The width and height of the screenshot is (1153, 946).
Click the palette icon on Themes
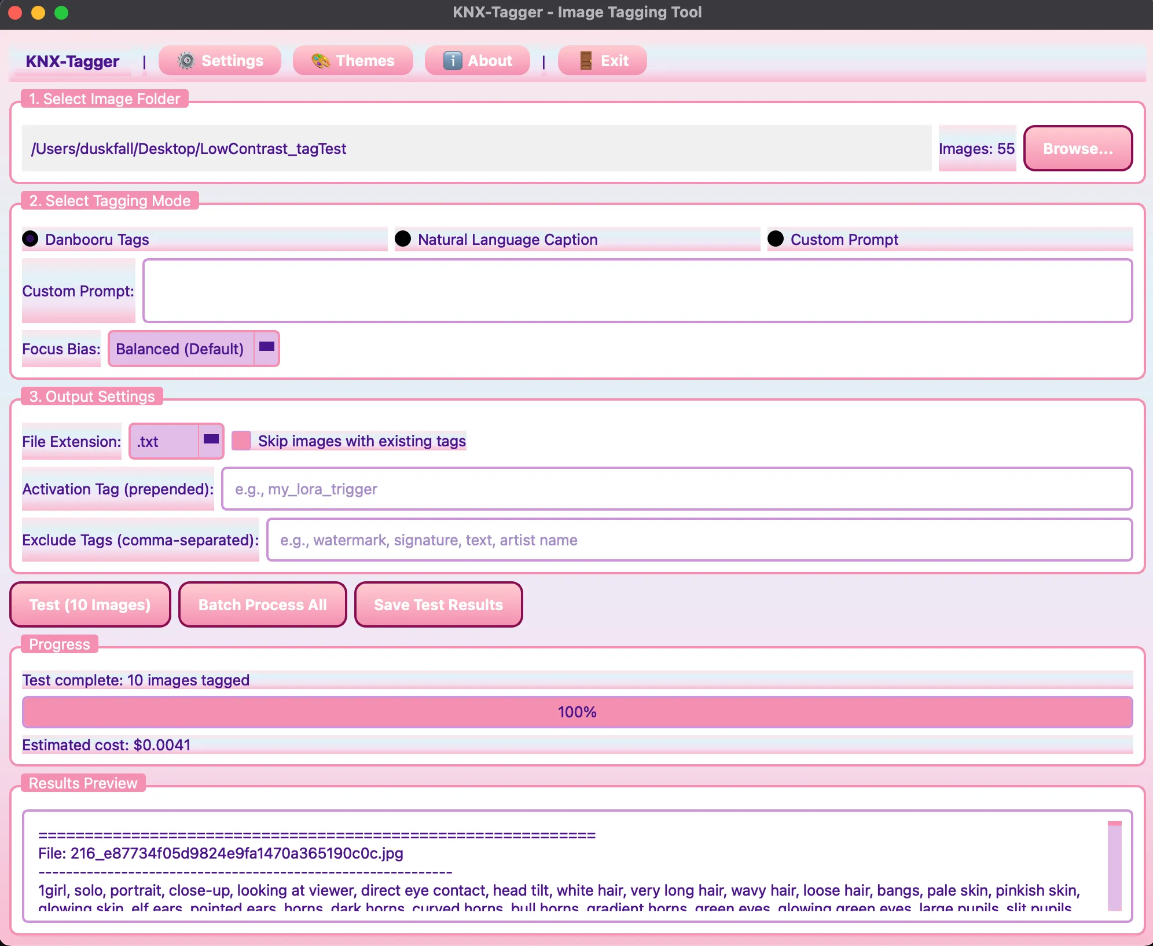[x=320, y=61]
